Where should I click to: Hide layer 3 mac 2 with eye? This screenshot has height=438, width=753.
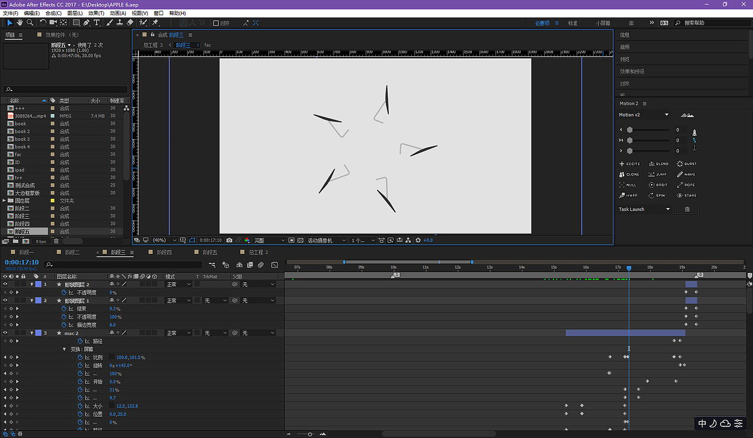click(5, 333)
